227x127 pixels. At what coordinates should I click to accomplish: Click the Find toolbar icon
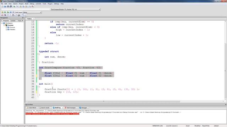[x=30, y=6]
